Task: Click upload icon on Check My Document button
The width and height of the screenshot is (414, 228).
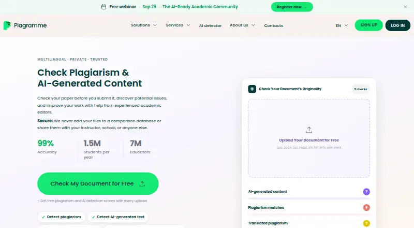Action: coord(142,183)
